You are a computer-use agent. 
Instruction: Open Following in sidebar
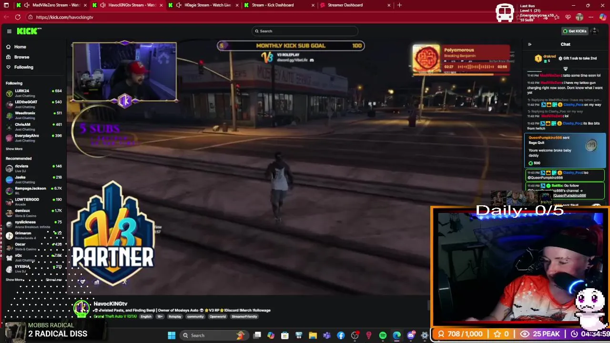click(23, 67)
